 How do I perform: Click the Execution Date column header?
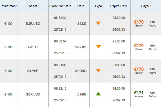60,6
